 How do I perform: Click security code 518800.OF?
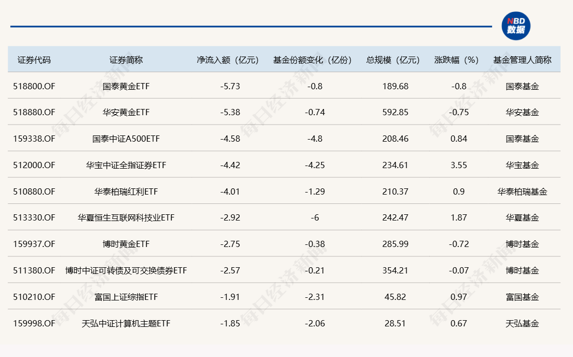[x=34, y=86]
